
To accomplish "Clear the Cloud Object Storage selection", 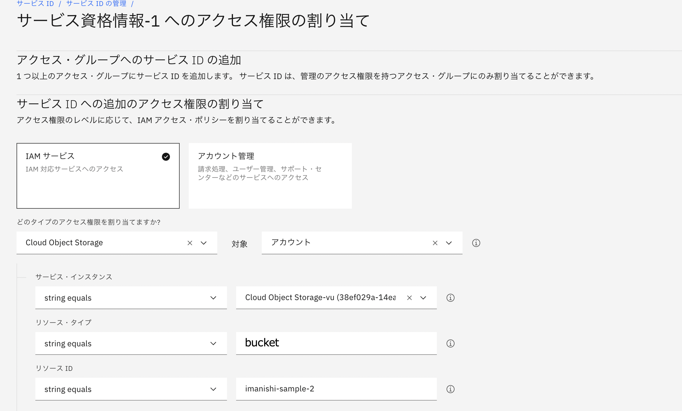I will (x=190, y=243).
